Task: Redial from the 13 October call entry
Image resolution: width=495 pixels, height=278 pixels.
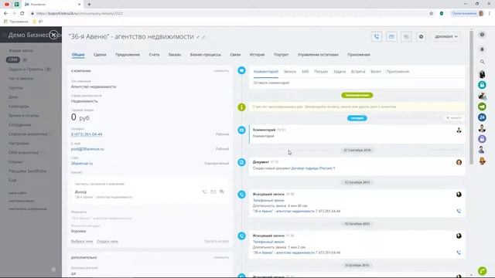Action: coord(459,211)
